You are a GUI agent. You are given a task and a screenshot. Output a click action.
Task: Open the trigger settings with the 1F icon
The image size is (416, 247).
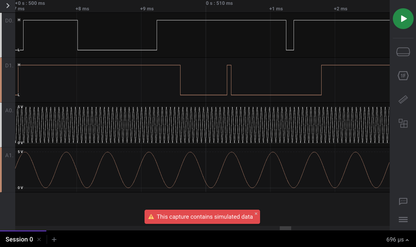403,76
